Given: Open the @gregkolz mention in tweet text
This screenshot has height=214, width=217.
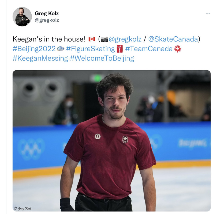Looking at the screenshot, I should point(125,39).
